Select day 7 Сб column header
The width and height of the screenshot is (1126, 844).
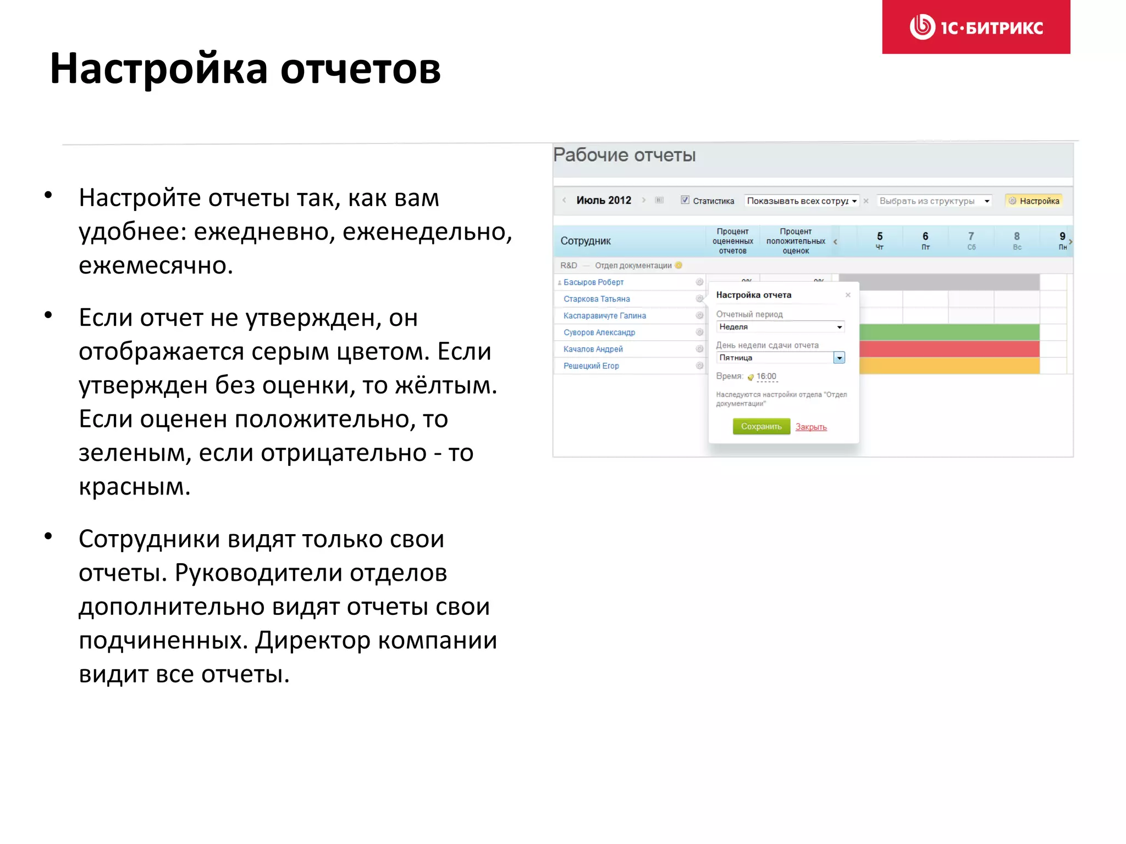[971, 241]
